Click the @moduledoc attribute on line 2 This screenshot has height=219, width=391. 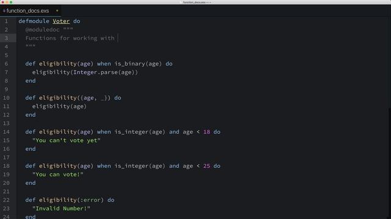coord(42,30)
